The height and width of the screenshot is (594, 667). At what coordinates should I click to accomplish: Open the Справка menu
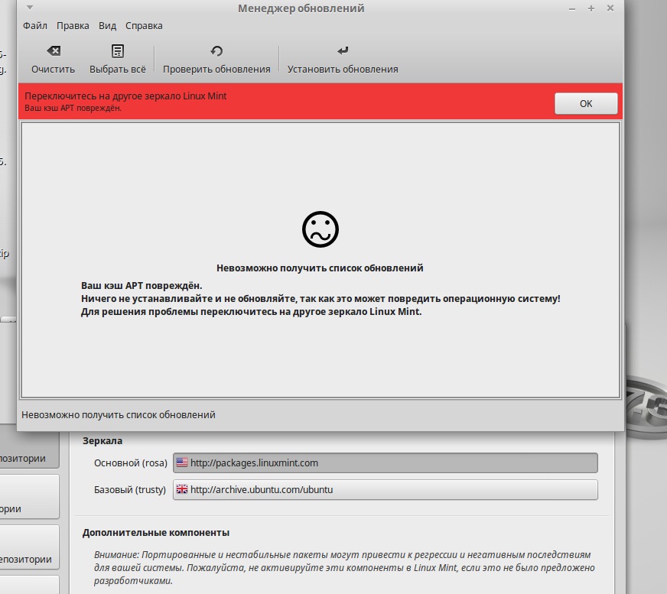pyautogui.click(x=144, y=25)
